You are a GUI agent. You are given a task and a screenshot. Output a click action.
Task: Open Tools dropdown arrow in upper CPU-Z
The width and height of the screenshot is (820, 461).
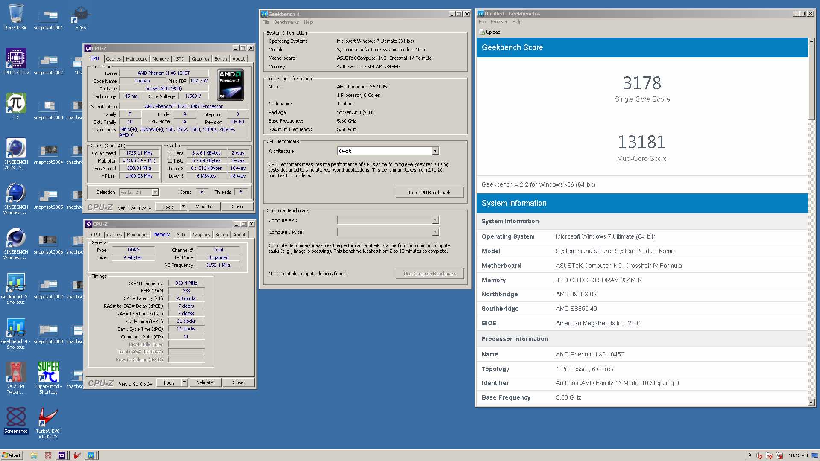[184, 207]
